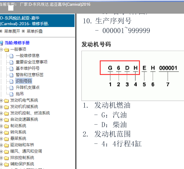Click folder icon of 驱动轴和车桥
Screen dimensions: 184x169
(x=6, y=145)
